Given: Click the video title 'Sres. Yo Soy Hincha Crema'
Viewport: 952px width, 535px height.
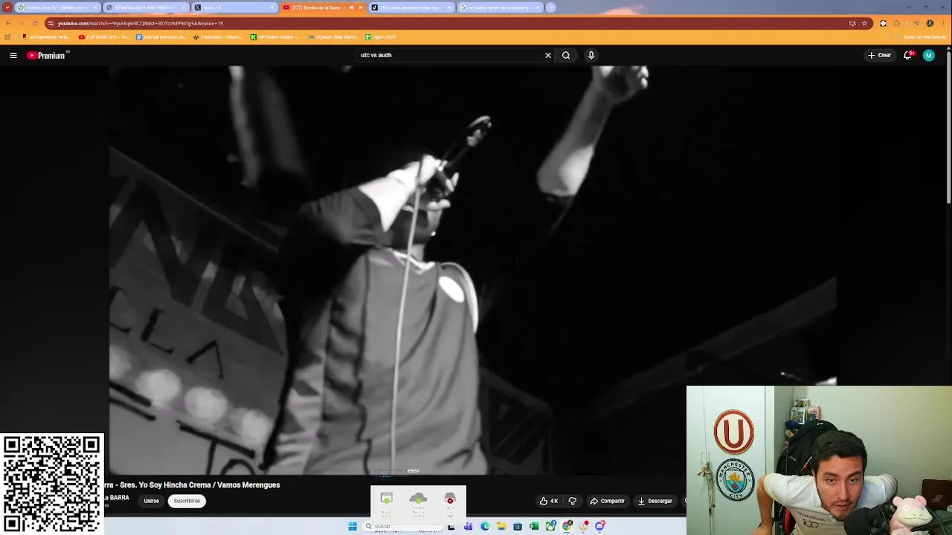Looking at the screenshot, I should [x=192, y=485].
